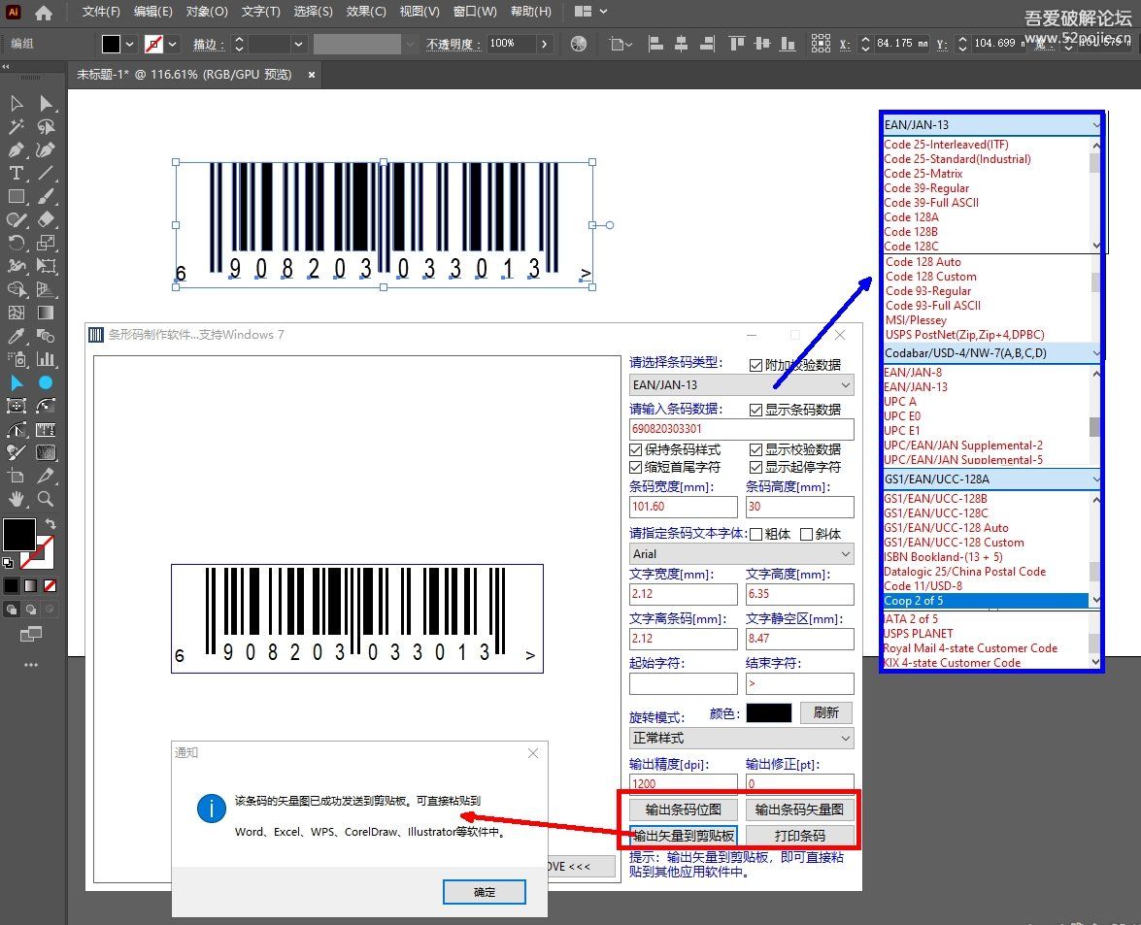This screenshot has width=1141, height=925.
Task: Open the 效果(C) menu
Action: [x=366, y=12]
